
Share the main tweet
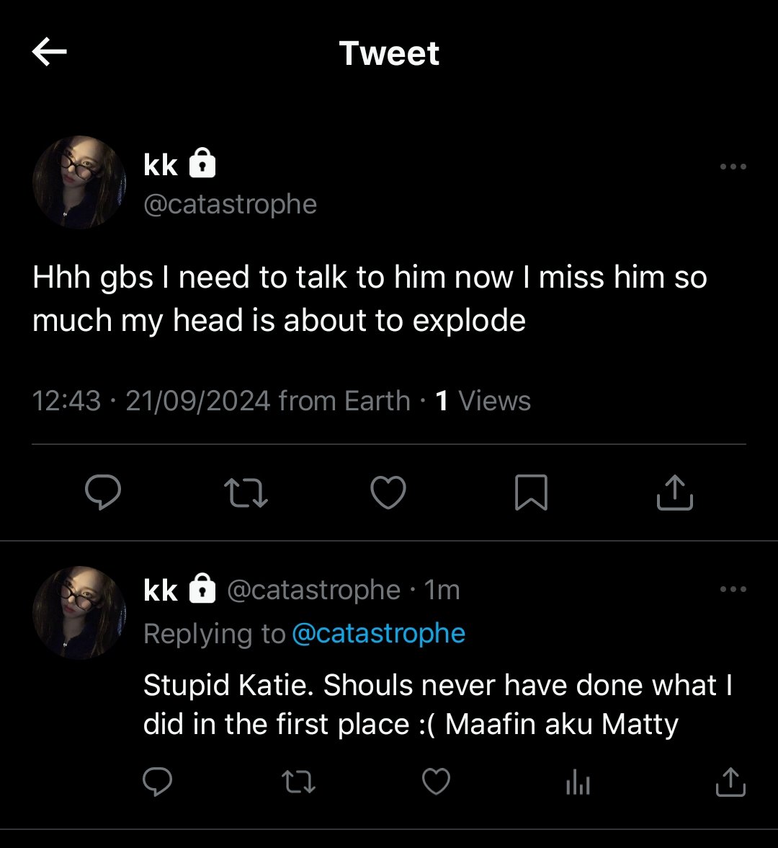675,492
